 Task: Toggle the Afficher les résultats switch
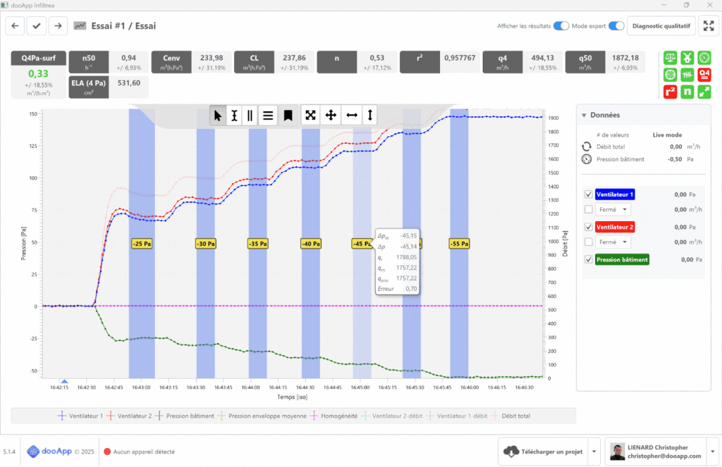click(561, 26)
